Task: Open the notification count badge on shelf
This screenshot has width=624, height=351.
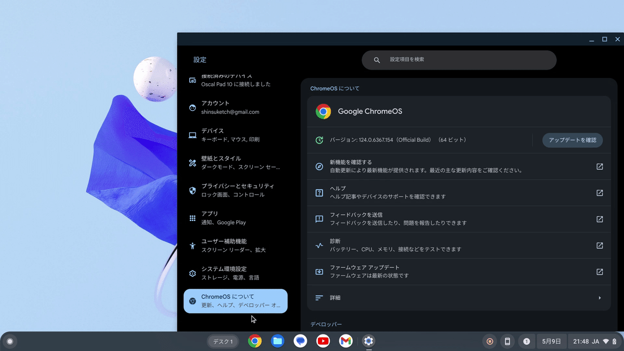Action: click(x=527, y=342)
